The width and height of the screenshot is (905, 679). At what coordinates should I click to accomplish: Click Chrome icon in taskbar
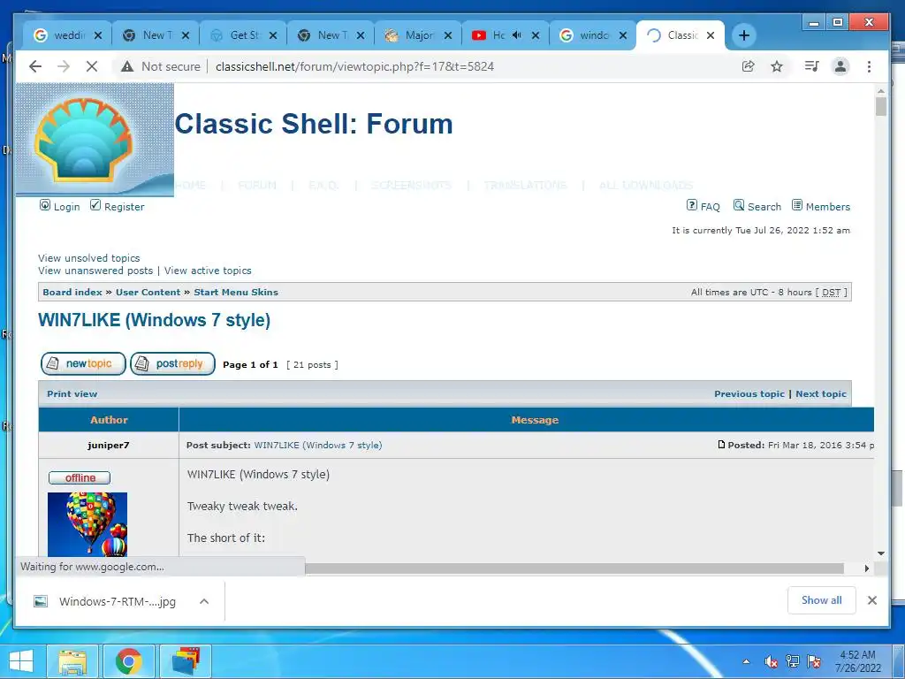pos(128,661)
